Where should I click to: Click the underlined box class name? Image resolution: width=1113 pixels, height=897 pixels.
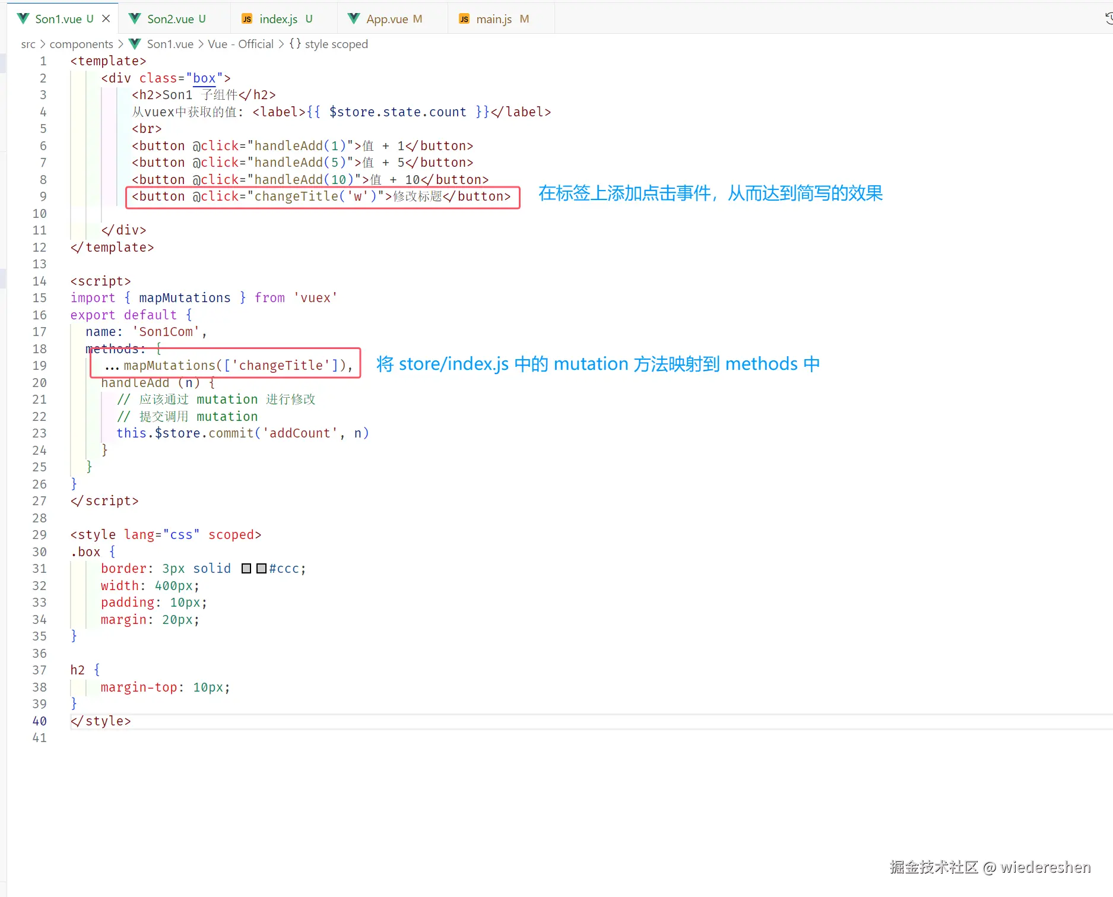[204, 78]
